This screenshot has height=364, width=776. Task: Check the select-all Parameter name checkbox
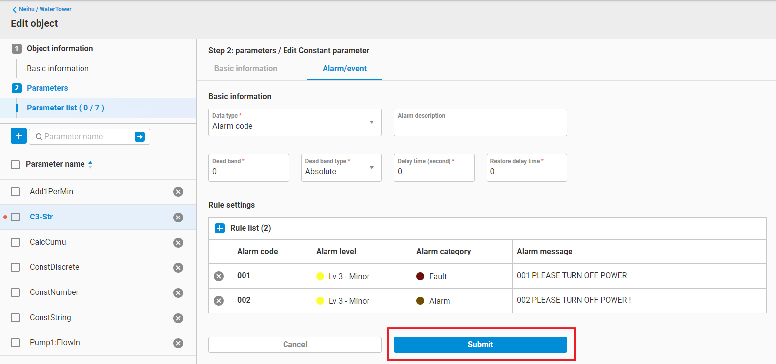point(15,164)
